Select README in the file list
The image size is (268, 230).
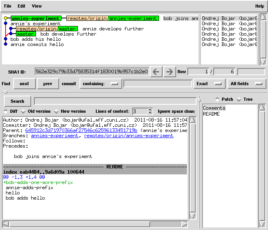pyautogui.click(x=211, y=114)
